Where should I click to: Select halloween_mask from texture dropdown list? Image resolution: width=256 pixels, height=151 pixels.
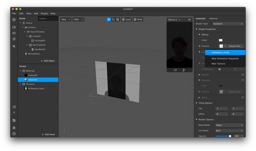tap(225, 52)
